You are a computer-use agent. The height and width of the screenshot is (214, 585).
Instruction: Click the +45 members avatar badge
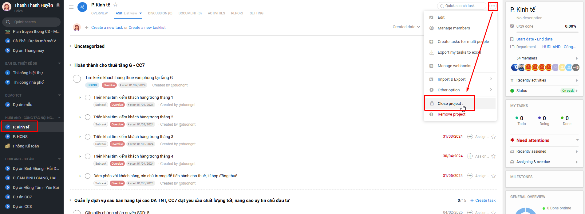(x=576, y=67)
